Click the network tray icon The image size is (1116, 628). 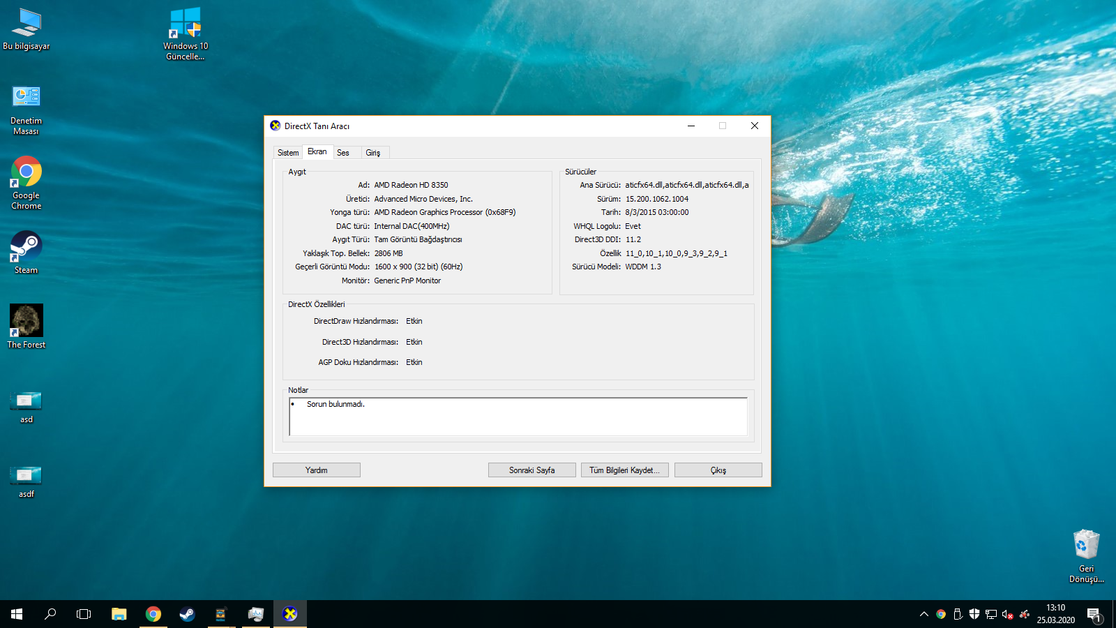(991, 614)
